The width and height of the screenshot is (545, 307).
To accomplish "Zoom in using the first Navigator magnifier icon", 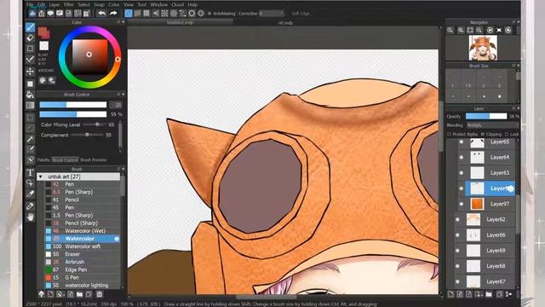I will click(x=450, y=31).
